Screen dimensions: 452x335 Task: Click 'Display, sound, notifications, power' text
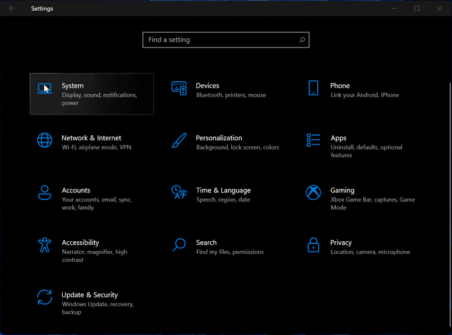coord(99,99)
